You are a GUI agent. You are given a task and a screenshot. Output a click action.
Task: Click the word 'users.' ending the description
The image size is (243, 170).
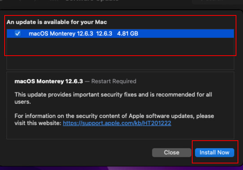(x=22, y=102)
